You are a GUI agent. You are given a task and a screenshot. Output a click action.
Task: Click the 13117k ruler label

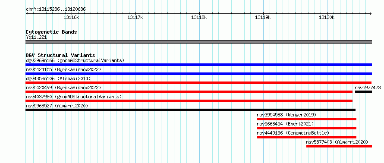pyautogui.click(x=135, y=17)
